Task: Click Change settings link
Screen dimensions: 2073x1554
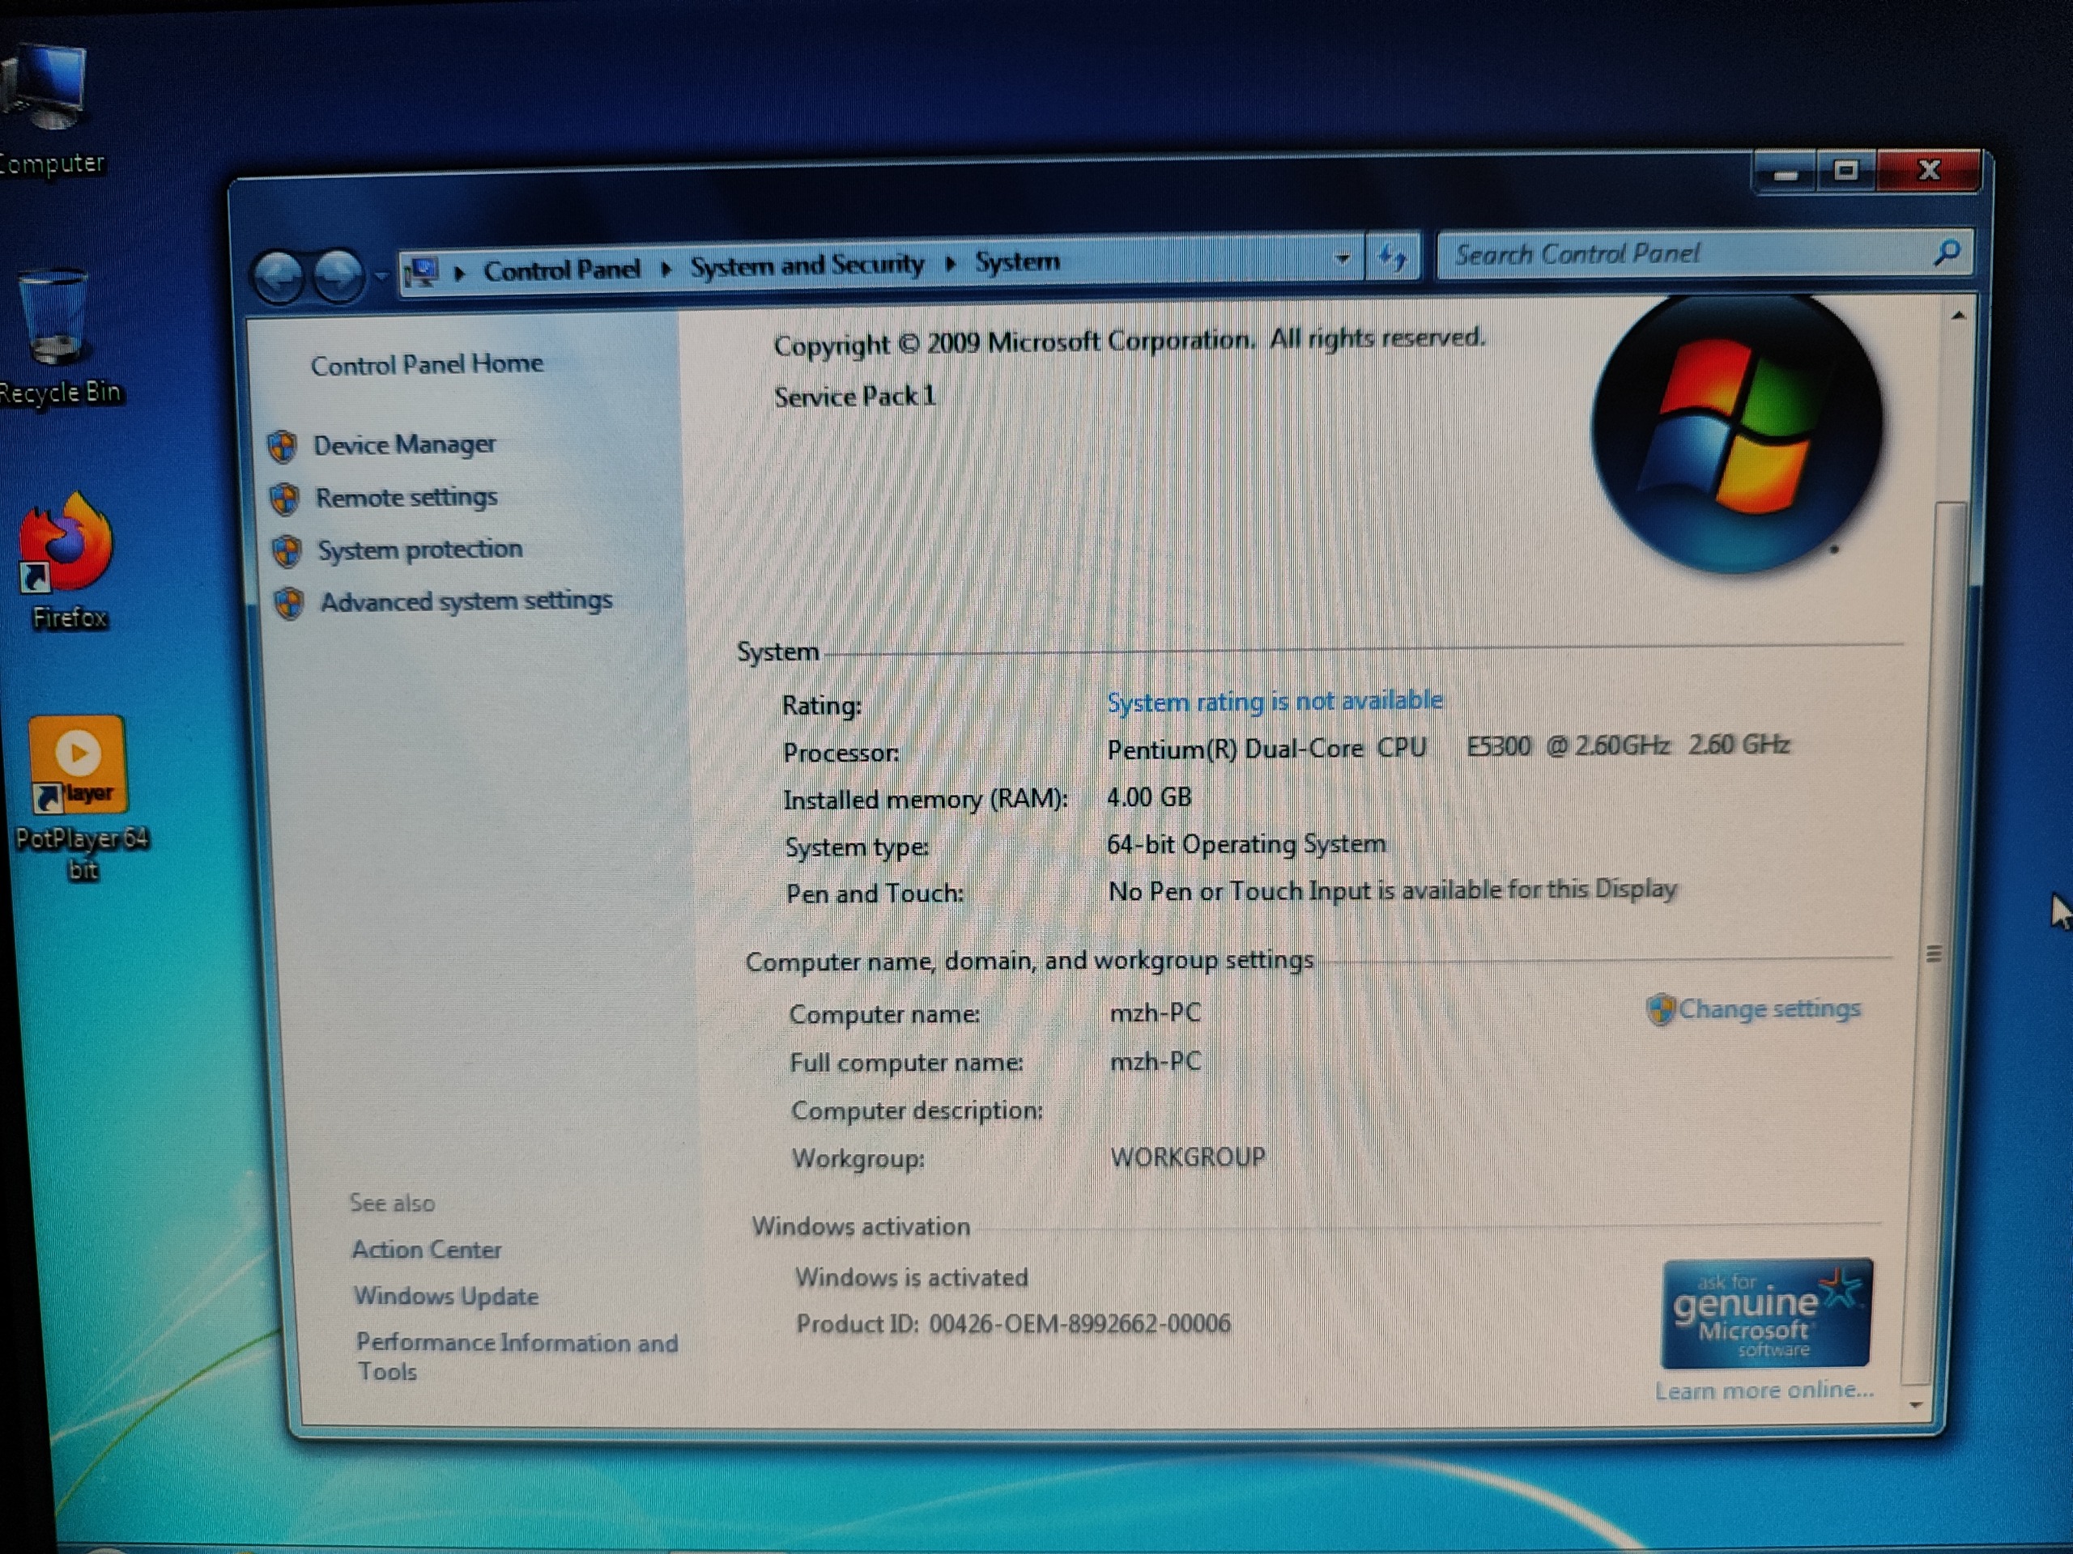Action: [1768, 1008]
